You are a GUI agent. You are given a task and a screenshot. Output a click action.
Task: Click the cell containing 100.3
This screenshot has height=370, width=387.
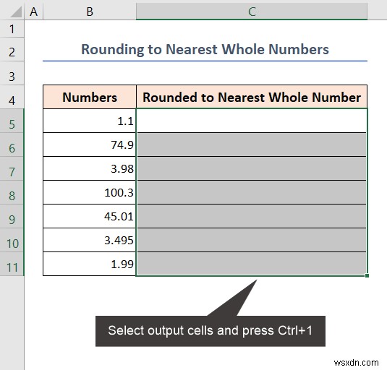pos(90,192)
